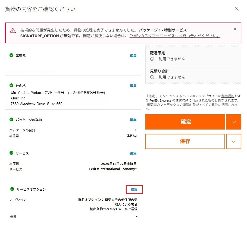Click the green check beside パッケージの詳細
Image resolution: width=247 pixels, height=227 pixels.
(x=11, y=119)
